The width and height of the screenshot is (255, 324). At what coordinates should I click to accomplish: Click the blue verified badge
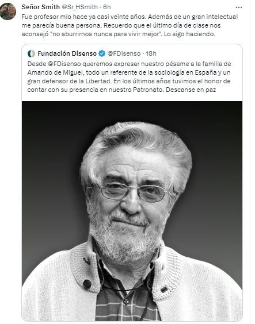(102, 53)
